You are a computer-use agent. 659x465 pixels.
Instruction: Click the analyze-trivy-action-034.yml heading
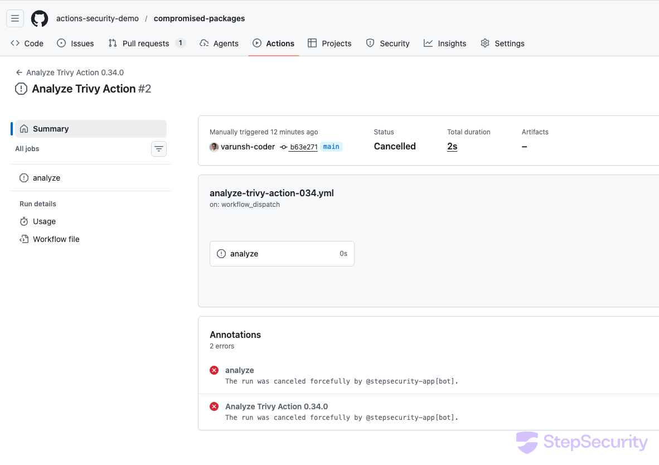click(x=272, y=193)
